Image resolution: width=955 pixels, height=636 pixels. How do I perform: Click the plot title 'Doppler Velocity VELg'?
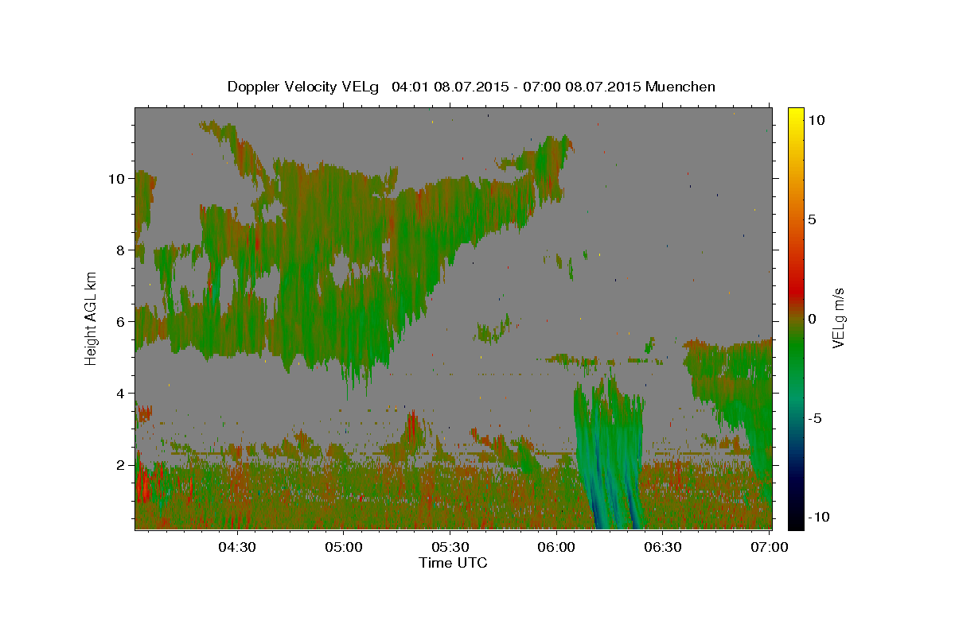pyautogui.click(x=304, y=87)
